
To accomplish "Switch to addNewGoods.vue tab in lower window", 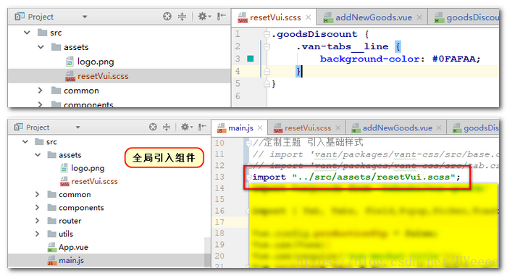I will tap(397, 128).
